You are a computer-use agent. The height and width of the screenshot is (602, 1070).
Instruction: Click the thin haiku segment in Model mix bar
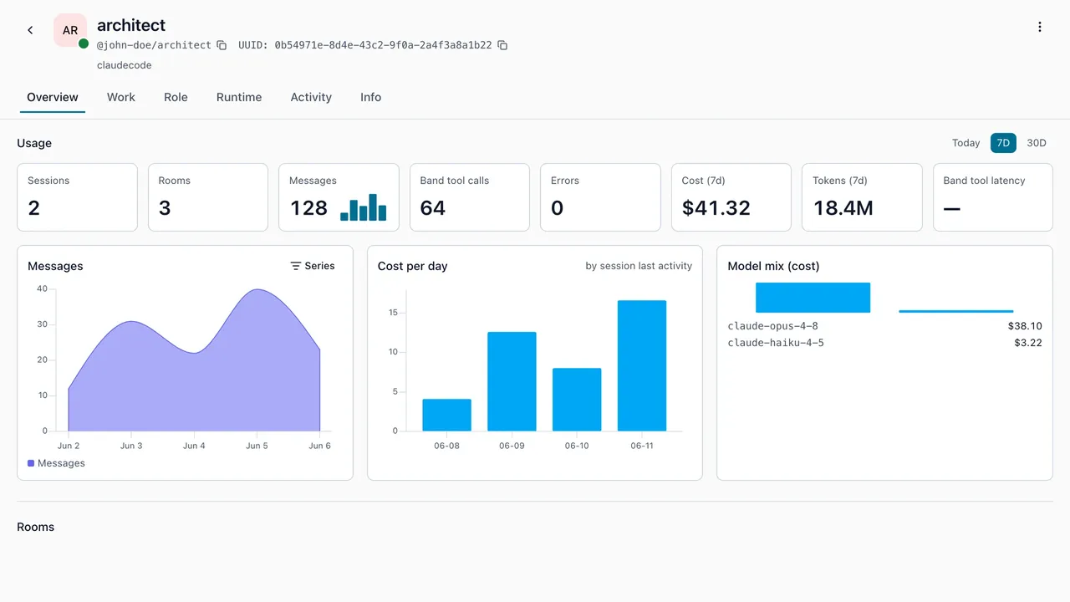(955, 311)
